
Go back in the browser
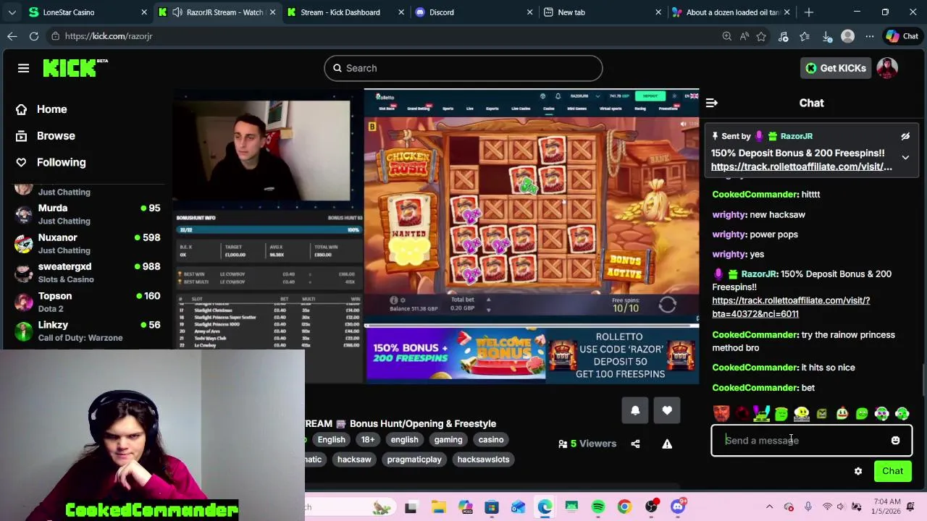12,36
